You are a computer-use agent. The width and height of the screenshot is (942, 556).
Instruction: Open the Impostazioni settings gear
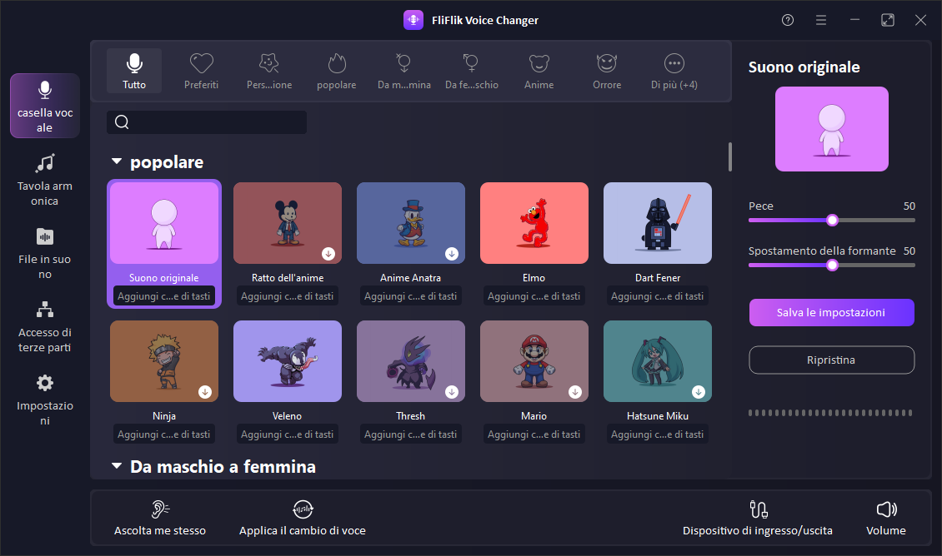[x=45, y=400]
